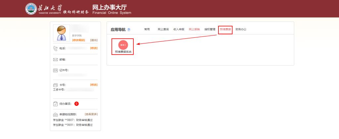This screenshot has height=139, width=339.
Task: Open 查看更多 for document tracking
Action: point(91,114)
